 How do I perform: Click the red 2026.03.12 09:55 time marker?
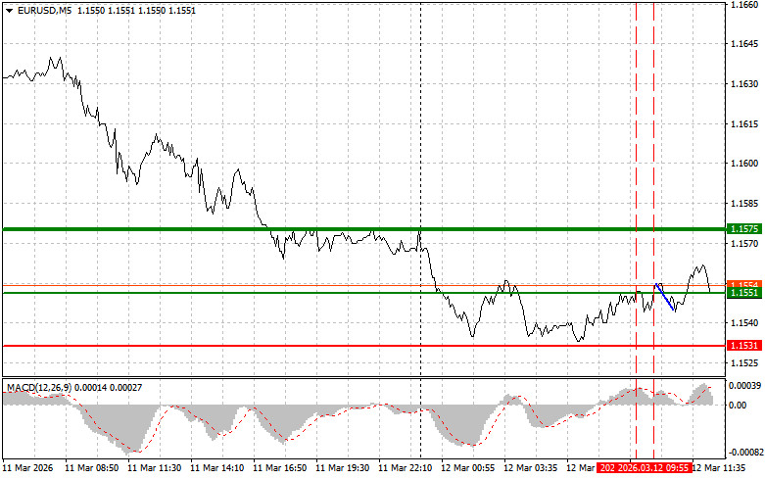click(x=653, y=468)
